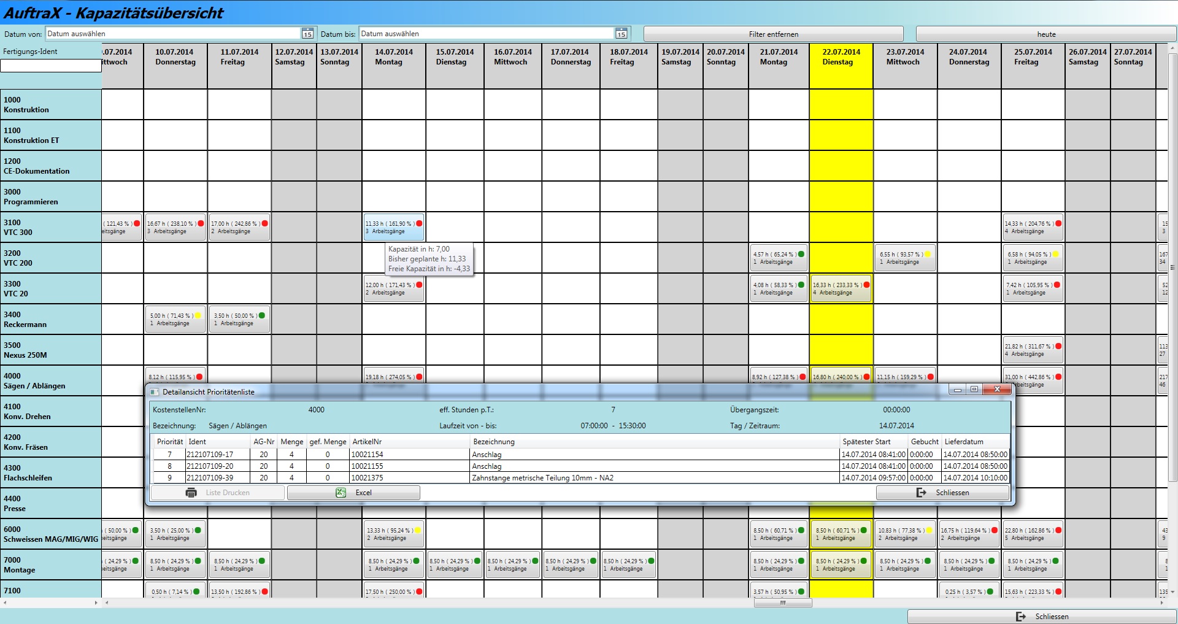Click the green status dot in the 4,57 h cell

click(801, 254)
